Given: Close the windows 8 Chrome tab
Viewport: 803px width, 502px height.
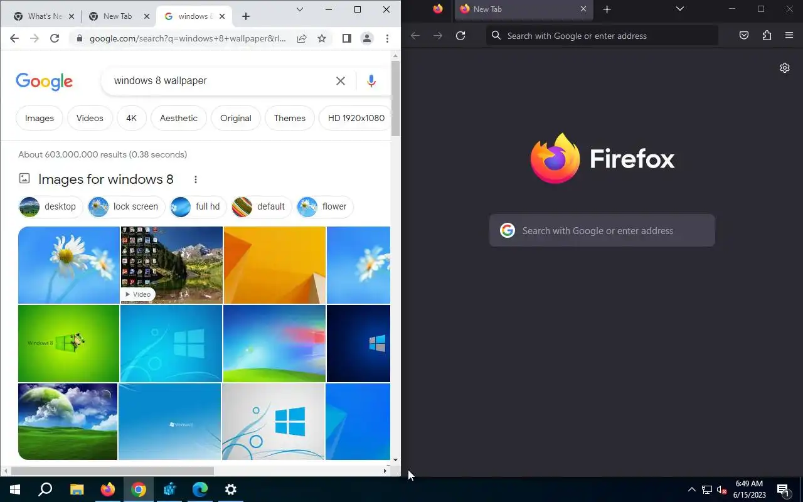Looking at the screenshot, I should click(222, 16).
